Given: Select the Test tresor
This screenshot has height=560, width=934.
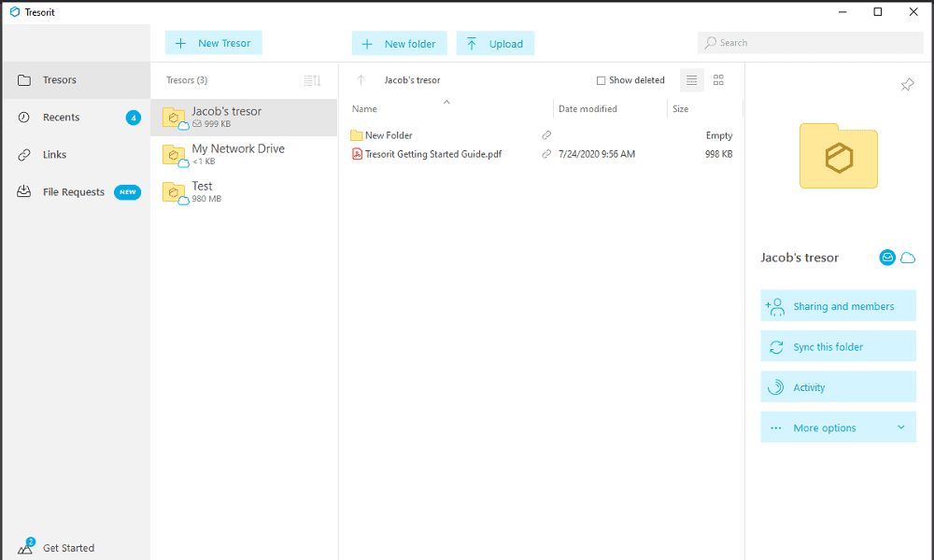Looking at the screenshot, I should pos(244,192).
